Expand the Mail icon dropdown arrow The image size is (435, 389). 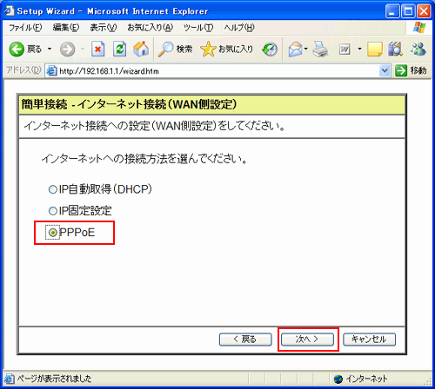(x=305, y=49)
